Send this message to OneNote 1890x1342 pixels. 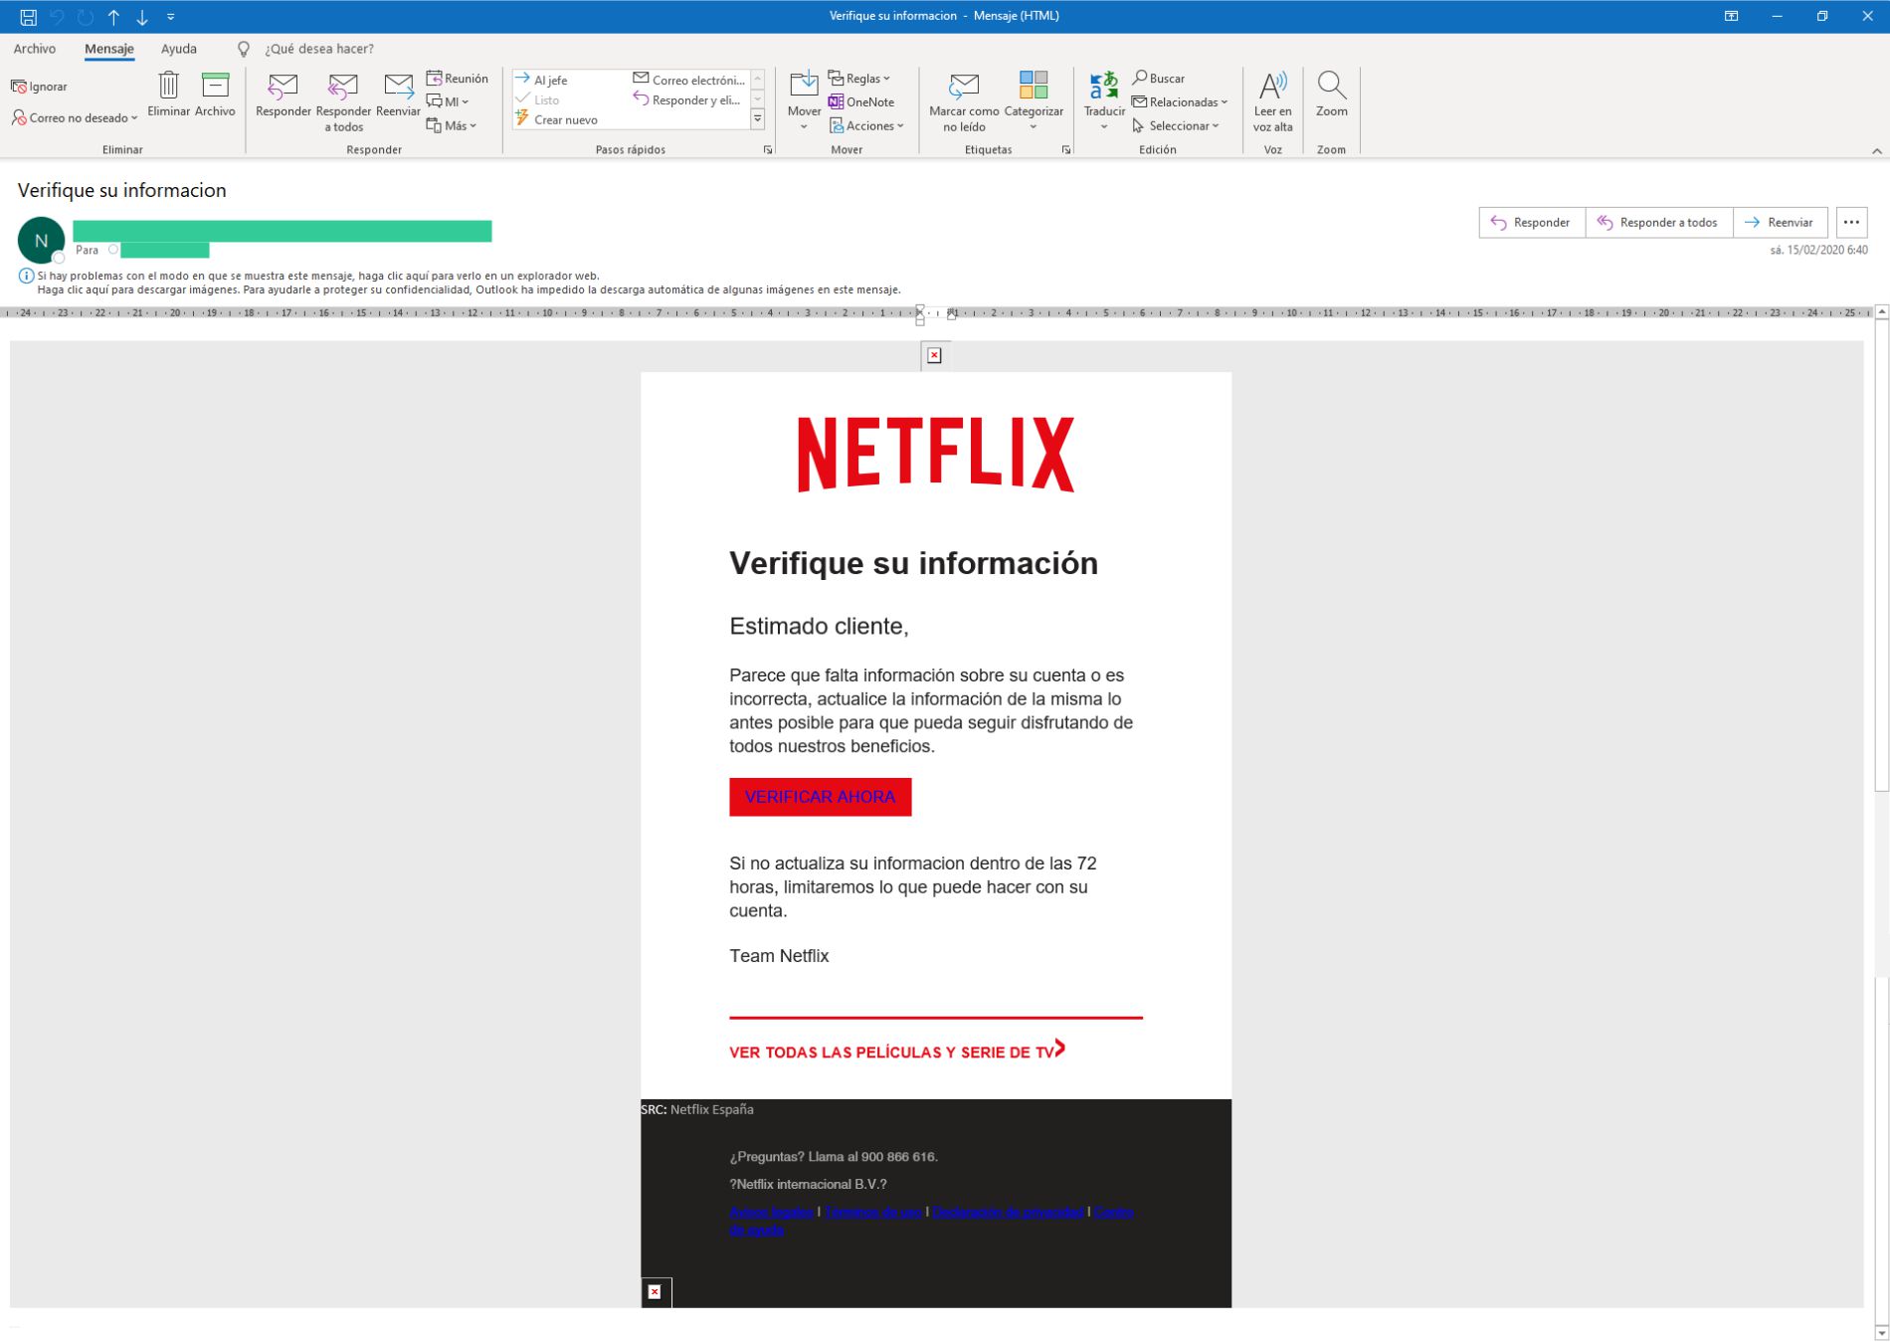(863, 101)
